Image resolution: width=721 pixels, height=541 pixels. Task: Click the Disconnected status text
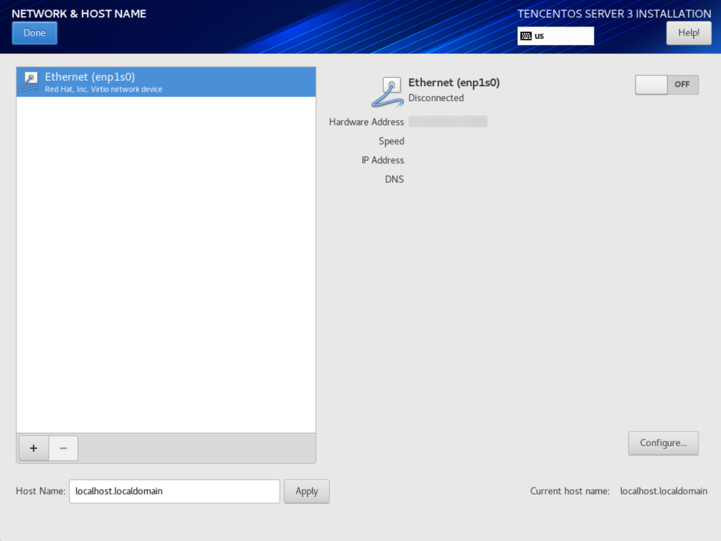pyautogui.click(x=436, y=98)
